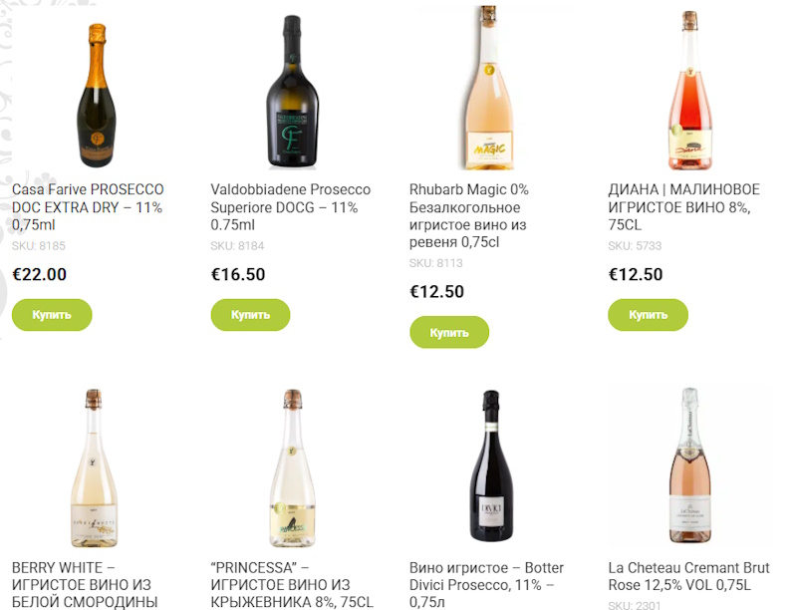The image size is (797, 610).
Task: Open La Cheteau Cremant Brut Rose link
Action: (689, 576)
